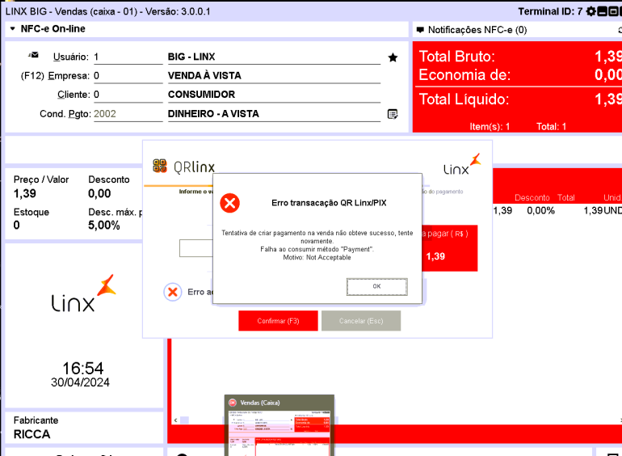The height and width of the screenshot is (456, 622).
Task: Click the Linx logo in QRlinx window
Action: click(462, 164)
